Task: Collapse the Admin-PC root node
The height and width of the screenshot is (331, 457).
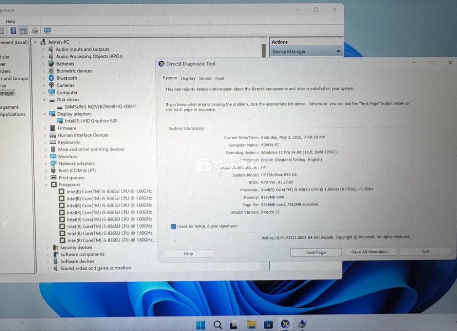Action: click(x=35, y=42)
